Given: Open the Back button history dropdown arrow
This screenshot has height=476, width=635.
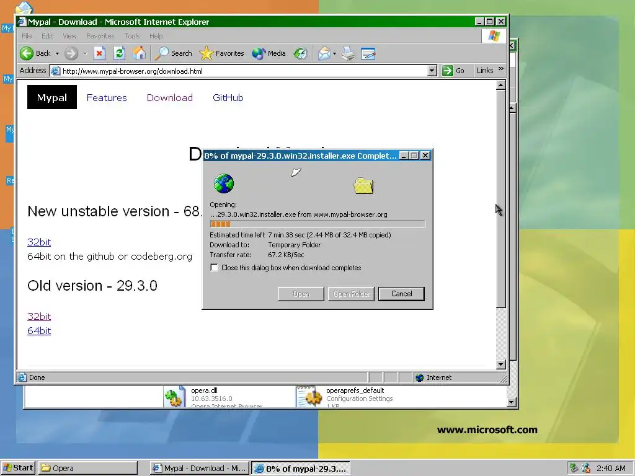Looking at the screenshot, I should coord(57,53).
